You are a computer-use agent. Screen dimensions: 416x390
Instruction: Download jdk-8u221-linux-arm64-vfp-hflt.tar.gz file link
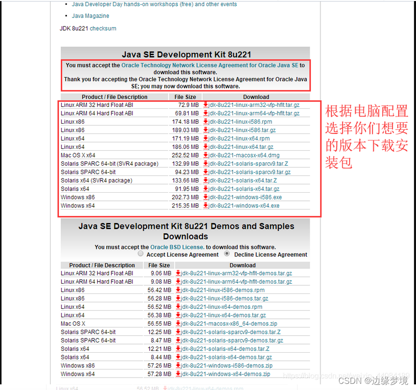(x=254, y=113)
